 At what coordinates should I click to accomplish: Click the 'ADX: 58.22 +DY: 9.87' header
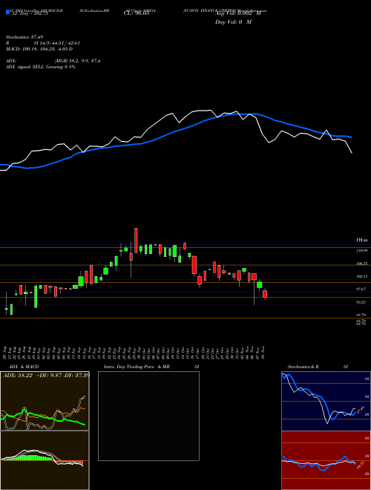click(x=46, y=375)
